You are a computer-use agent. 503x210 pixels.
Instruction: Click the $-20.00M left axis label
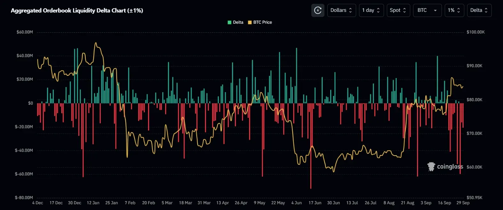[24, 127]
